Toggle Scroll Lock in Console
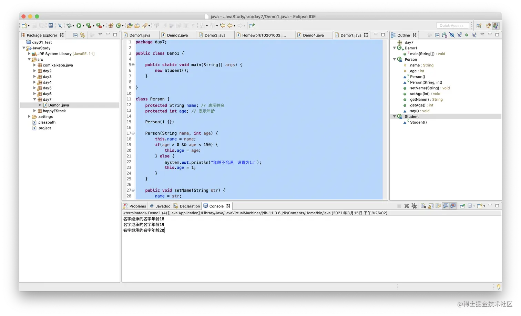The height and width of the screenshot is (316, 521). tap(431, 206)
